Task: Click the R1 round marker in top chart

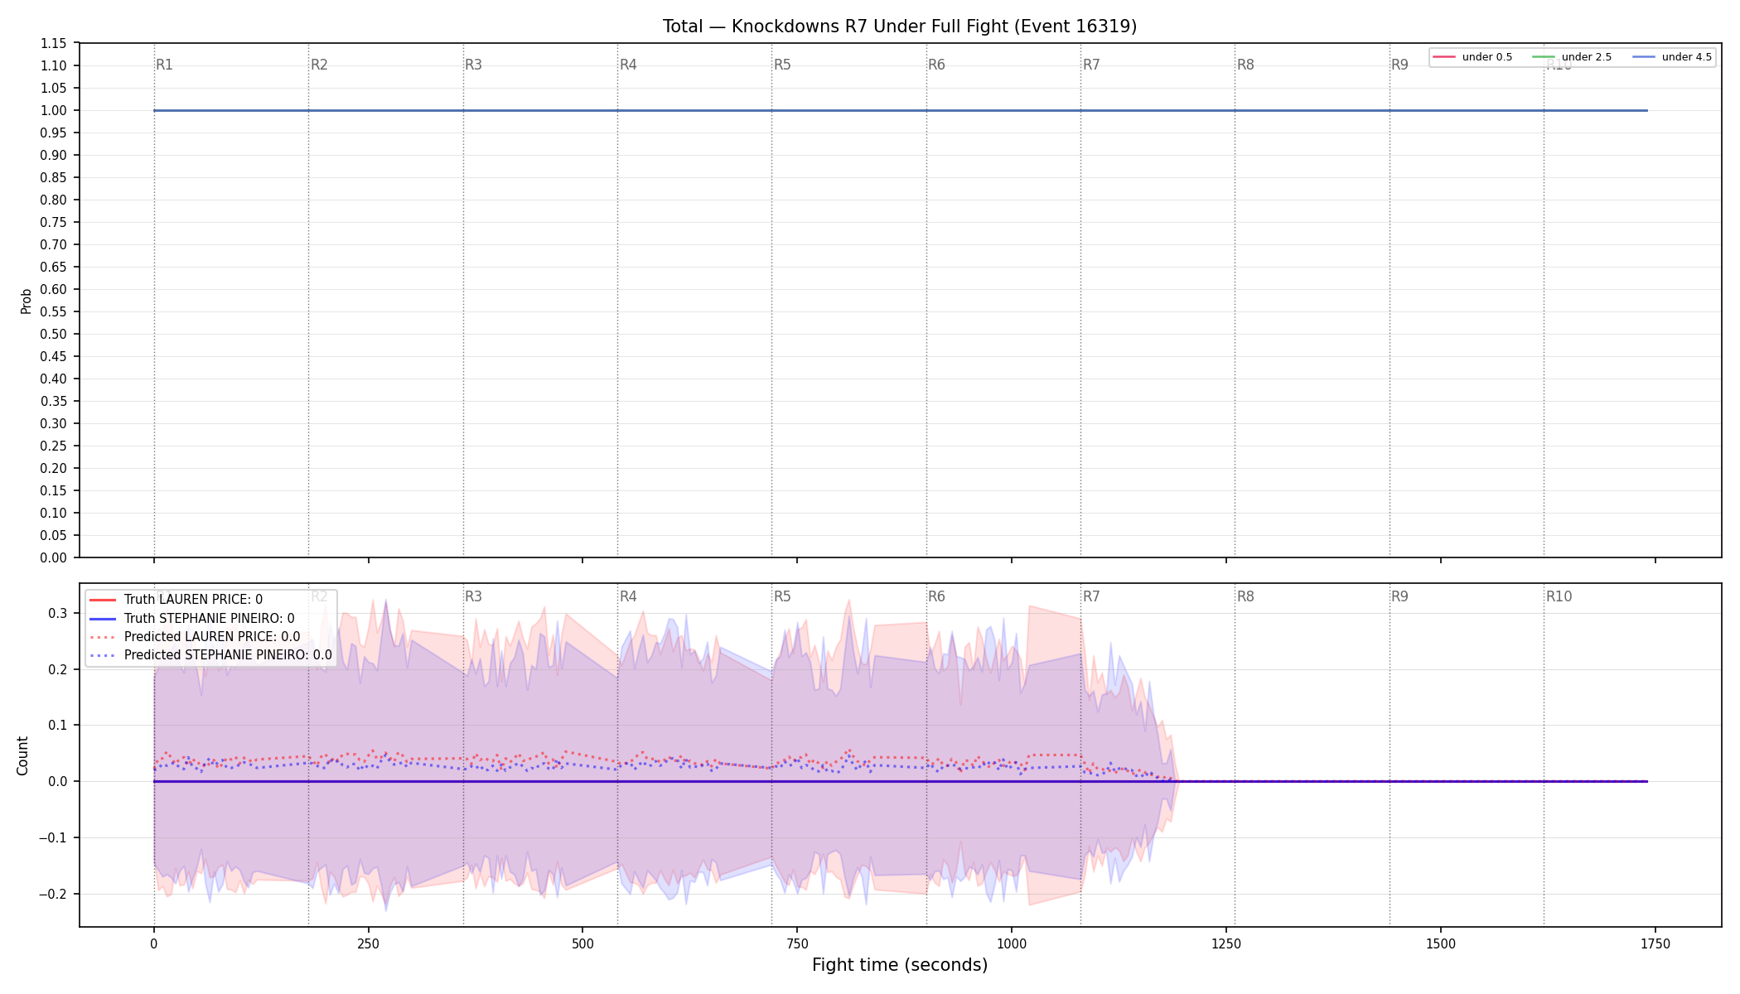Action: coord(164,65)
